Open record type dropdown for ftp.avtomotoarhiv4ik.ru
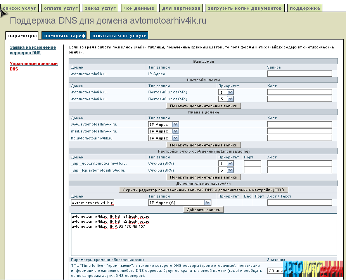 point(175,138)
